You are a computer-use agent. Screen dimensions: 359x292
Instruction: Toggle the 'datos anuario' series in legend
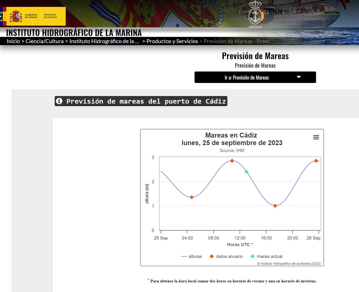point(226,256)
